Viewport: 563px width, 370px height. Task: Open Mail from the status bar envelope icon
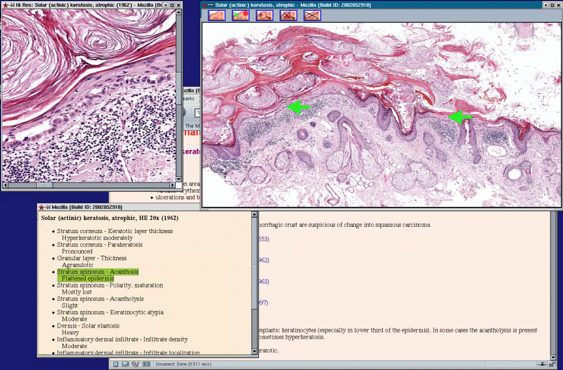(x=125, y=364)
